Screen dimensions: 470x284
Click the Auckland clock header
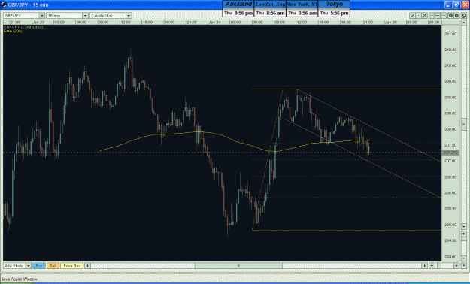[x=238, y=5]
